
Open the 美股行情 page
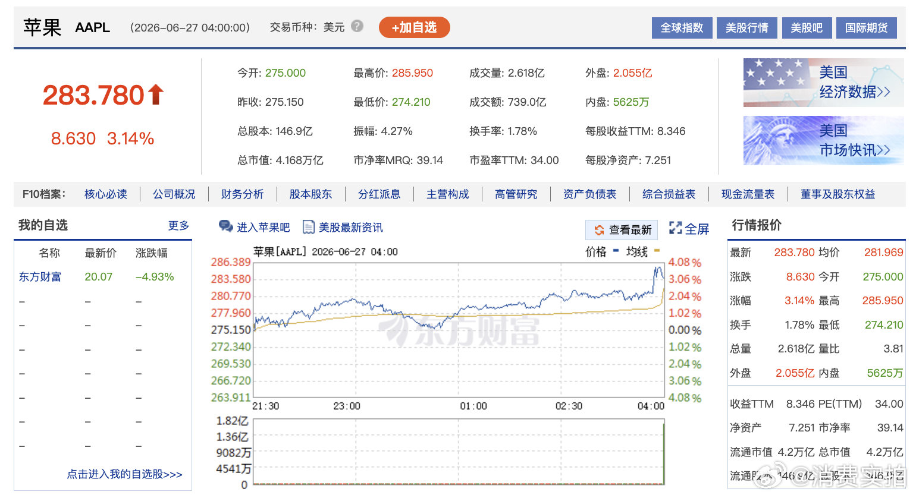(x=747, y=28)
